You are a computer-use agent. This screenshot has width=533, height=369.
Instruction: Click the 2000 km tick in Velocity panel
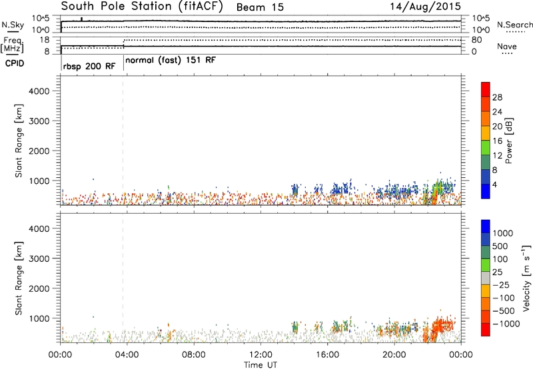coord(39,288)
